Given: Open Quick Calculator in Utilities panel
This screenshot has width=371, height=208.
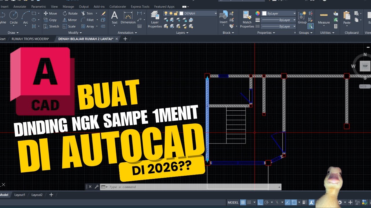Looking at the screenshot, I should pos(336,26).
